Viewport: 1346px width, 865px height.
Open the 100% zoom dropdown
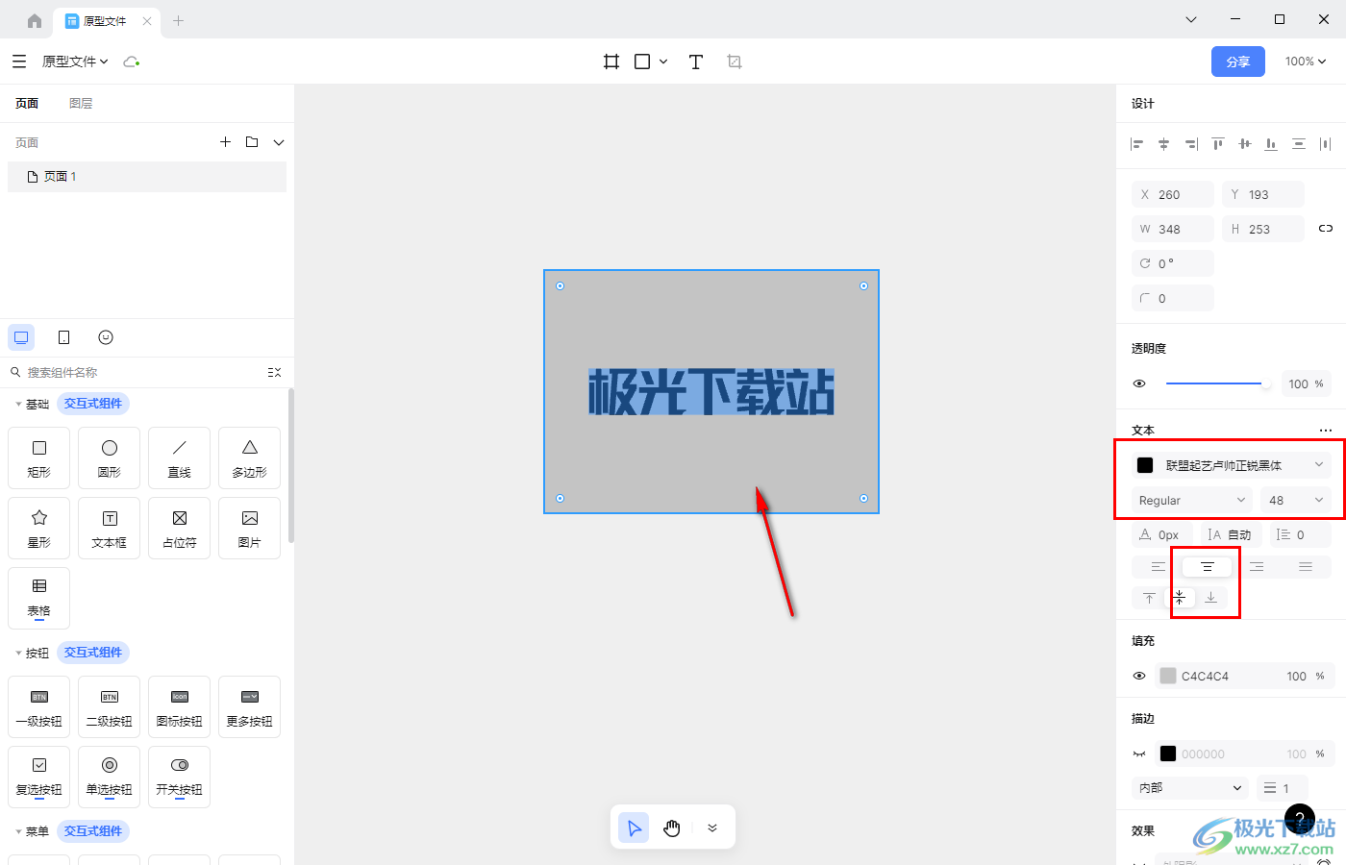(x=1306, y=62)
